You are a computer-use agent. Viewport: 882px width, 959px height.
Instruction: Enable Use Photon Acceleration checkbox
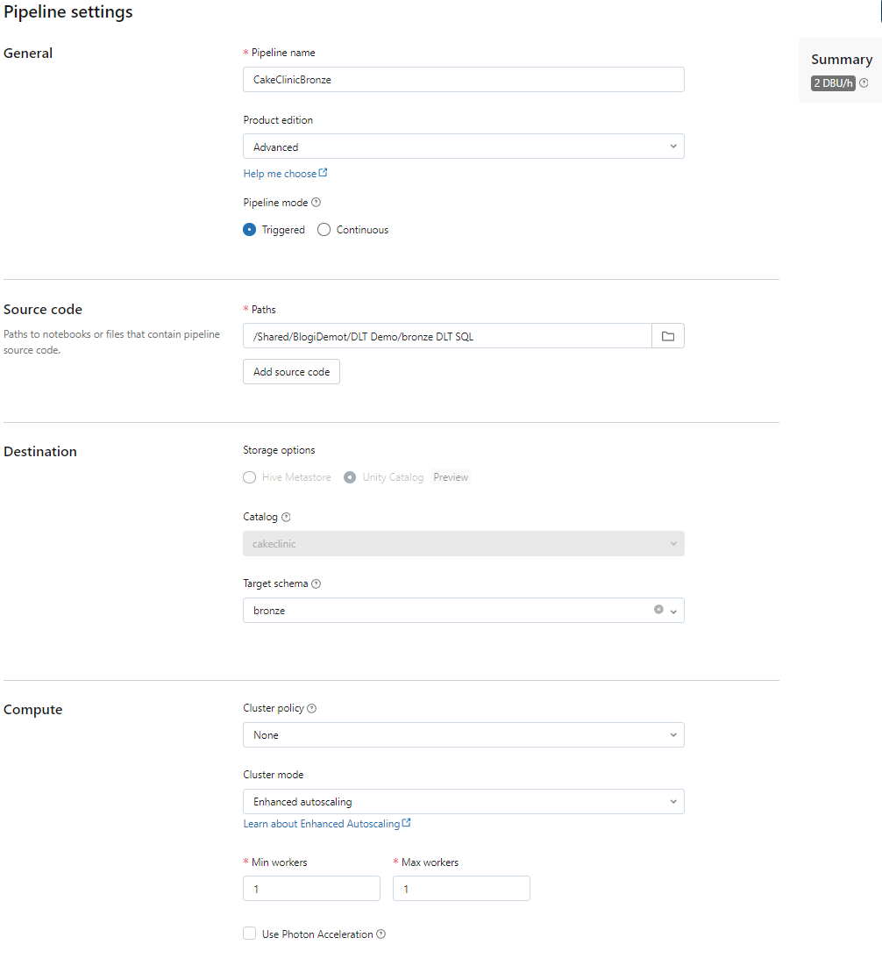coord(250,934)
